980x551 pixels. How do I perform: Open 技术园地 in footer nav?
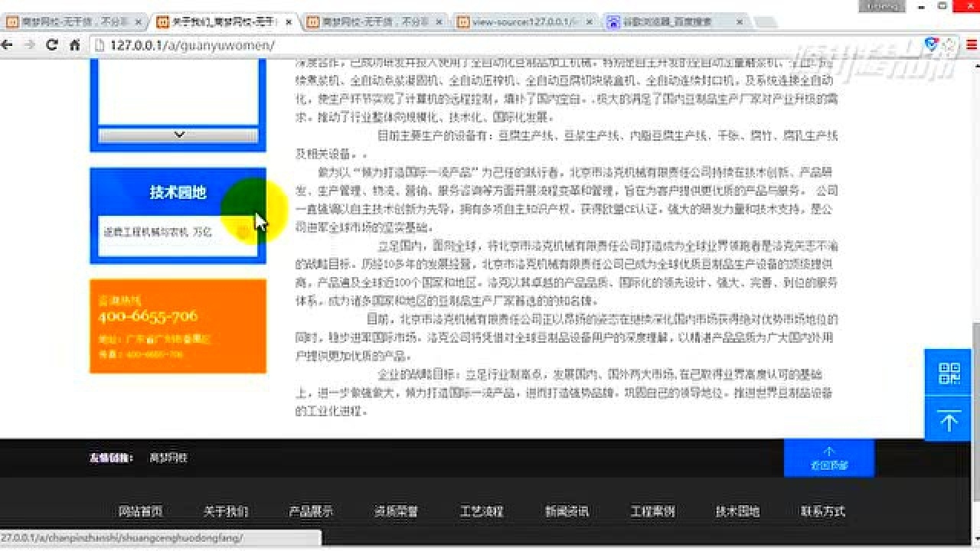tap(737, 511)
